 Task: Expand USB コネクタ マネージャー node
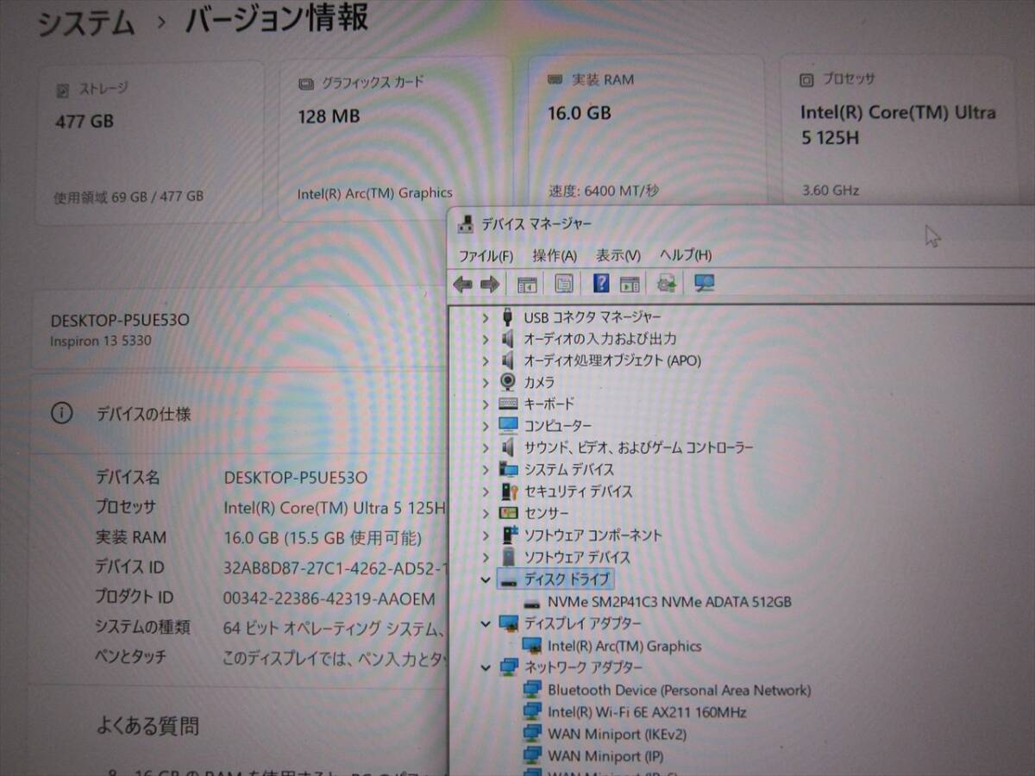tap(486, 317)
